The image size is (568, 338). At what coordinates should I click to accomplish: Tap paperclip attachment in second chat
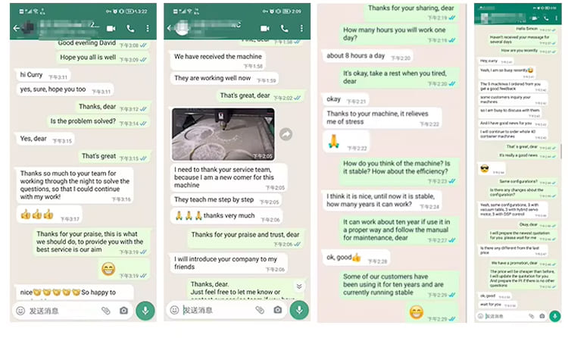tap(260, 310)
